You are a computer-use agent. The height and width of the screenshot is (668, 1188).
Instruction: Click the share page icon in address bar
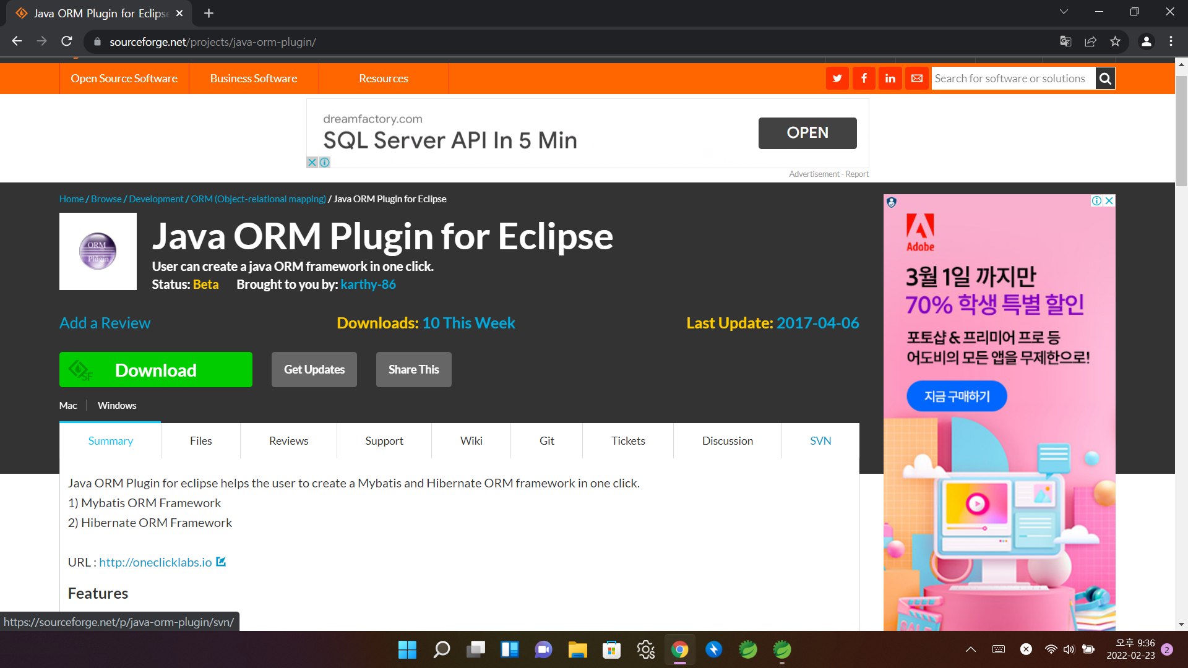pos(1090,41)
